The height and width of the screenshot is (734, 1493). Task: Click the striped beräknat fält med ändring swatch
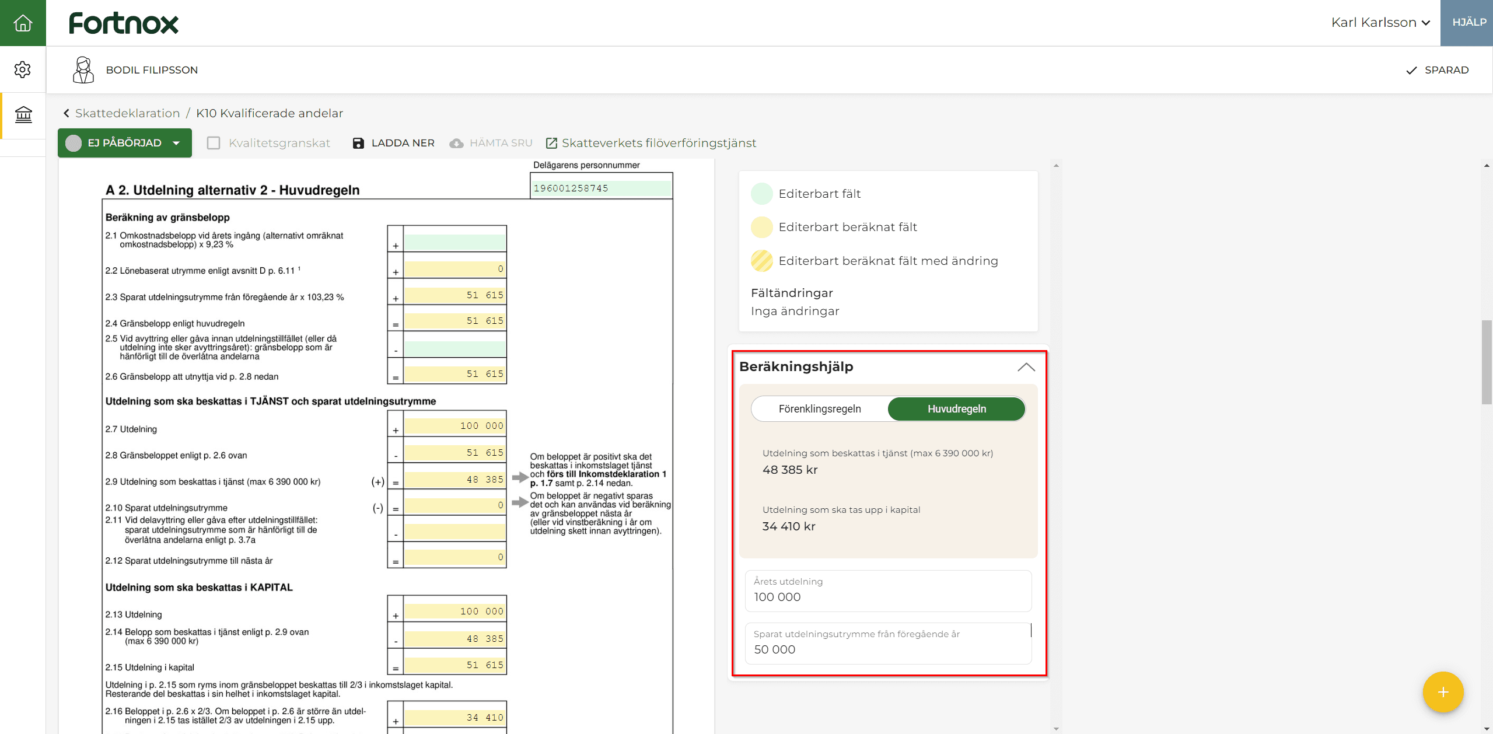tap(762, 261)
